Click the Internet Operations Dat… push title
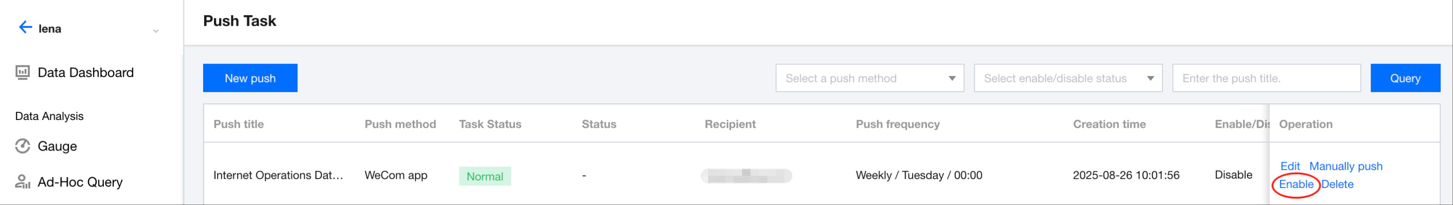This screenshot has width=1453, height=205. (x=278, y=175)
